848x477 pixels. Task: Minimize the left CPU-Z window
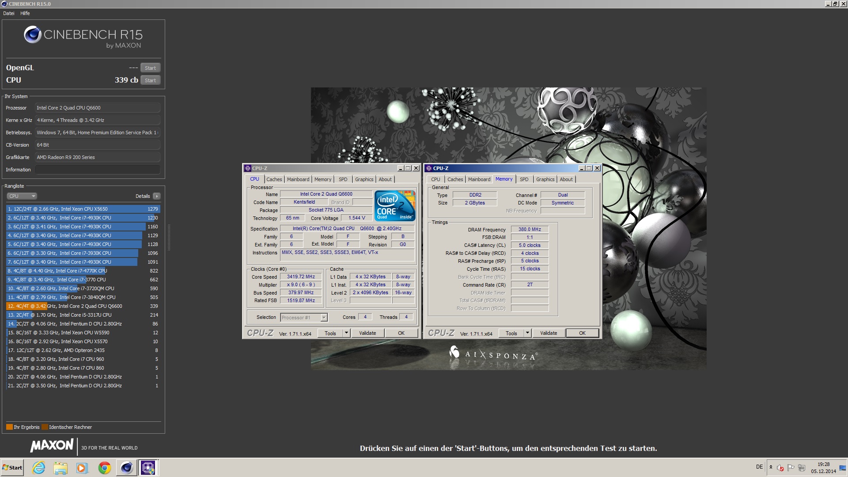401,168
